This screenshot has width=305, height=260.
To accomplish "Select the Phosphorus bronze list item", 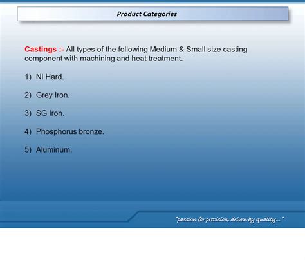I will pyautogui.click(x=70, y=131).
